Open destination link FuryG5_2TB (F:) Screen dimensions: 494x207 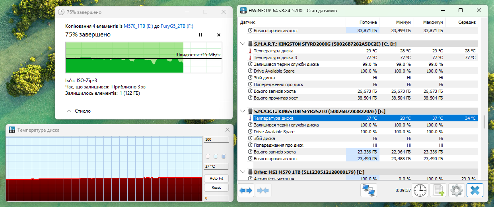coord(177,26)
